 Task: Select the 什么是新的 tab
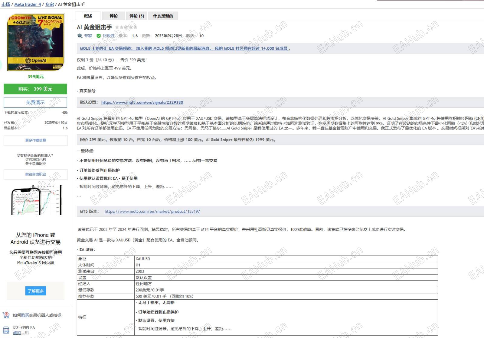click(x=163, y=16)
